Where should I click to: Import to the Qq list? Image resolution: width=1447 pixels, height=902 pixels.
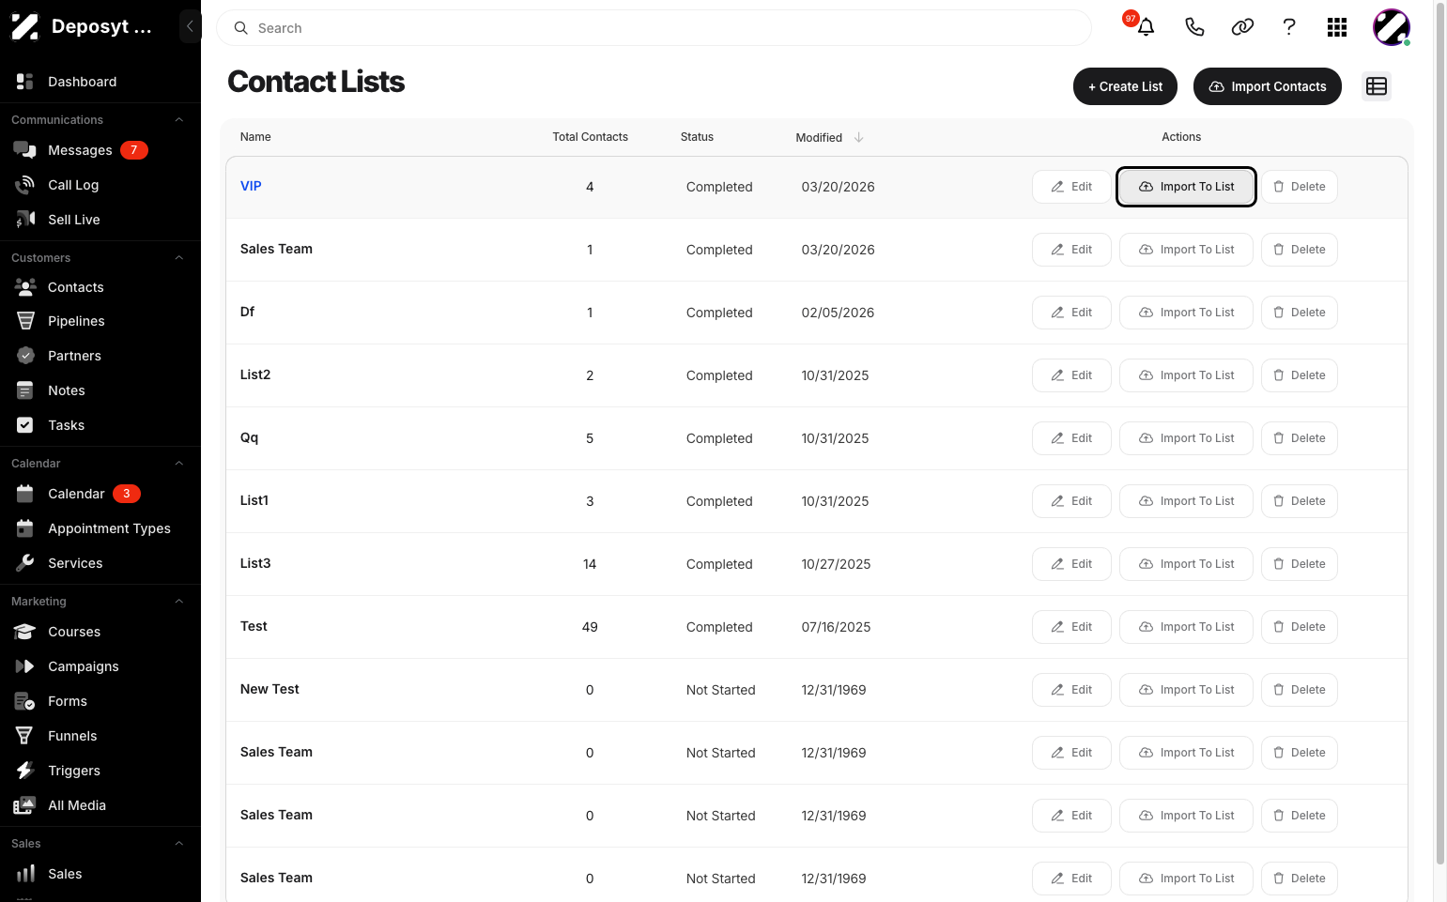point(1186,438)
